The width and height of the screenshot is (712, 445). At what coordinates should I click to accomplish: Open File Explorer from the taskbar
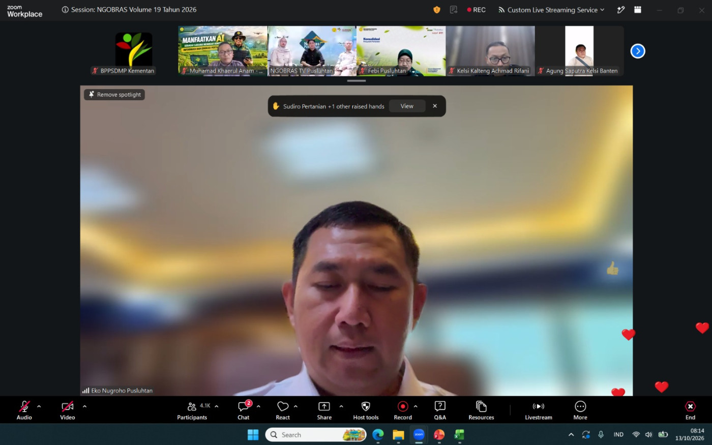[x=398, y=435]
